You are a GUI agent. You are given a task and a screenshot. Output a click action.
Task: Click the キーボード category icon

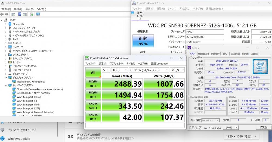coord(10,43)
